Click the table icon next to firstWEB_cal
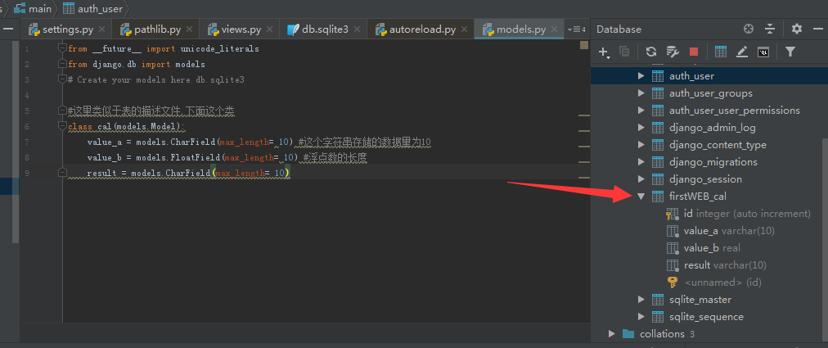Image resolution: width=828 pixels, height=348 pixels. (x=658, y=197)
